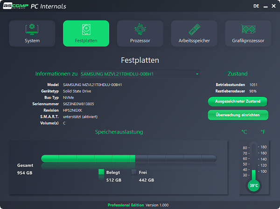280x209 pixels.
Task: Click the Model value SAMSUNG MZVL21T0HDLU-00BH1
Action: [92, 85]
